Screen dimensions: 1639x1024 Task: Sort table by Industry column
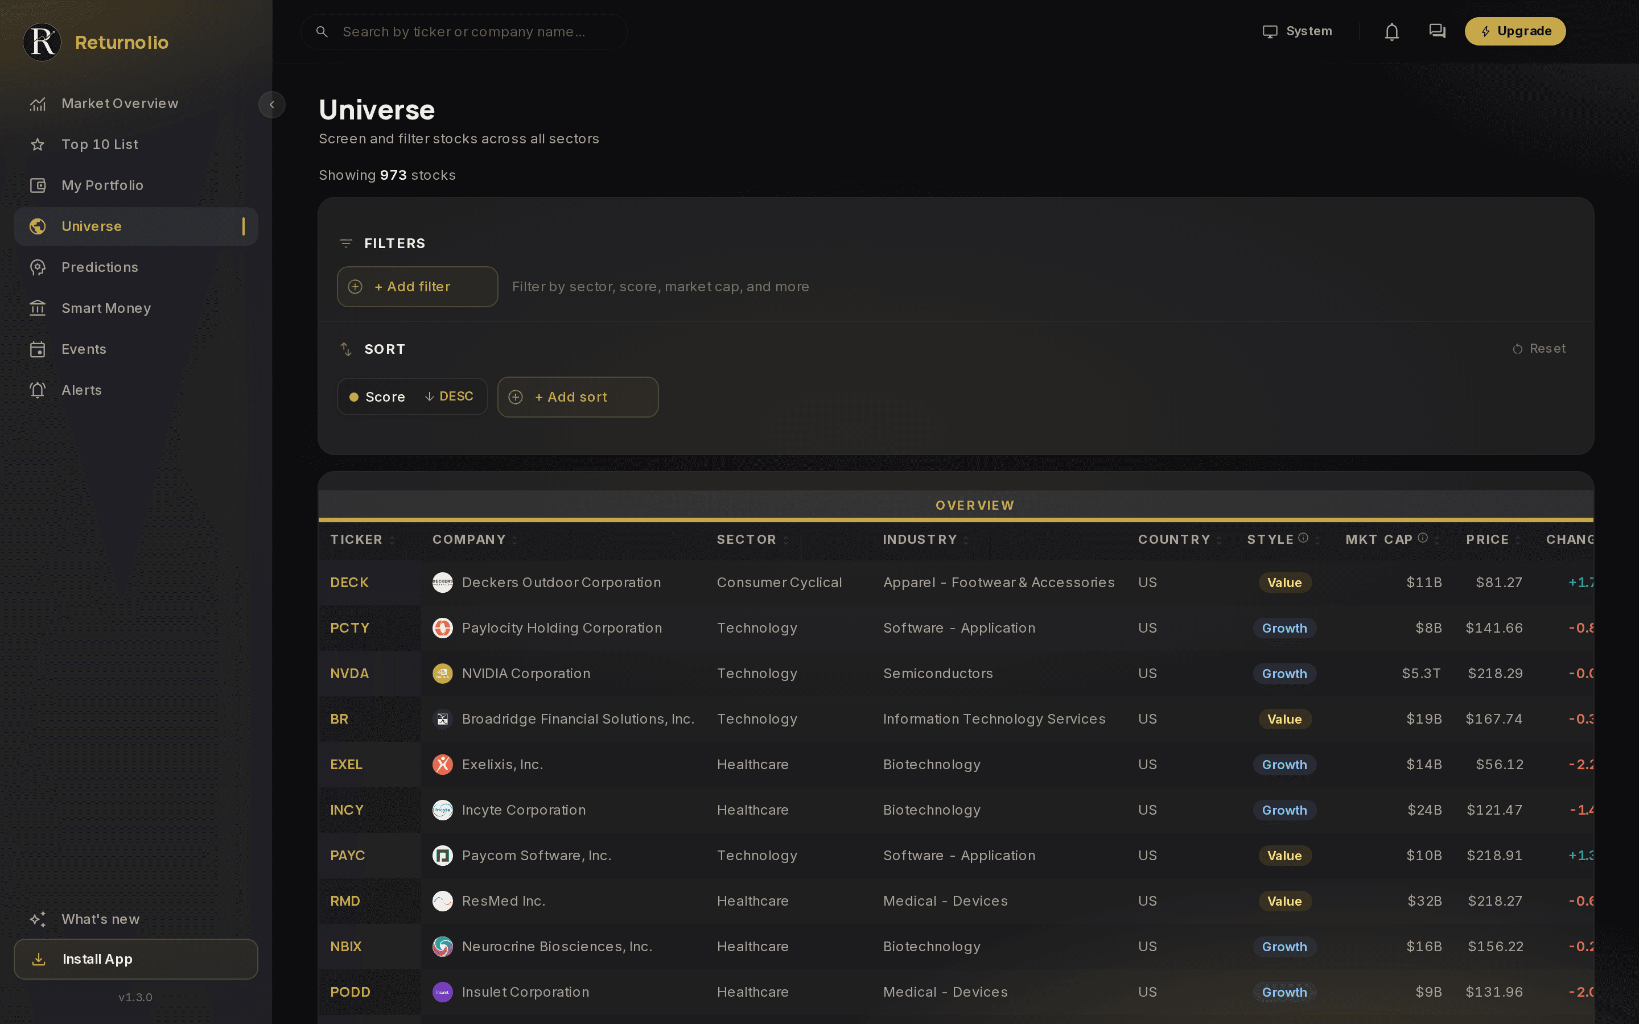tap(926, 540)
